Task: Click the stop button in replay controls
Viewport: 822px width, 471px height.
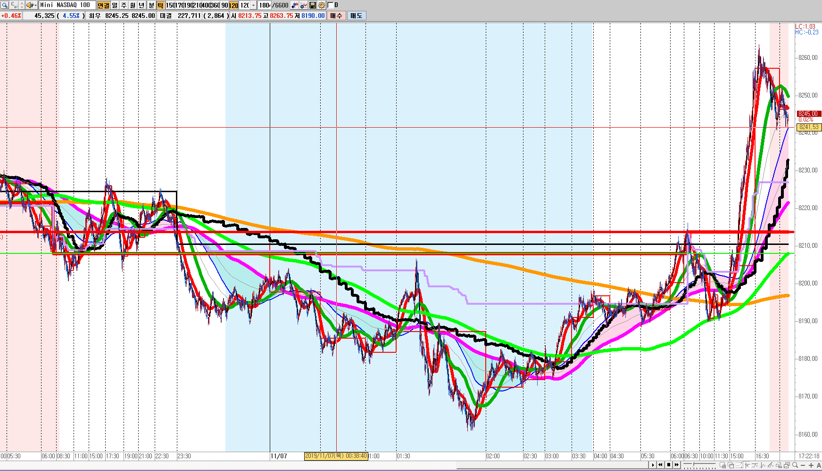Action: (669, 465)
